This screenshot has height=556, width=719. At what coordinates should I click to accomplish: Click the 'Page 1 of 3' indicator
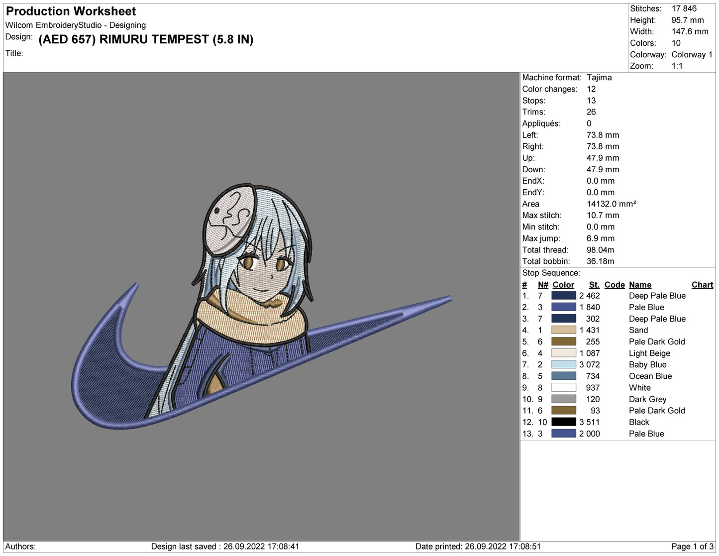pos(692,546)
